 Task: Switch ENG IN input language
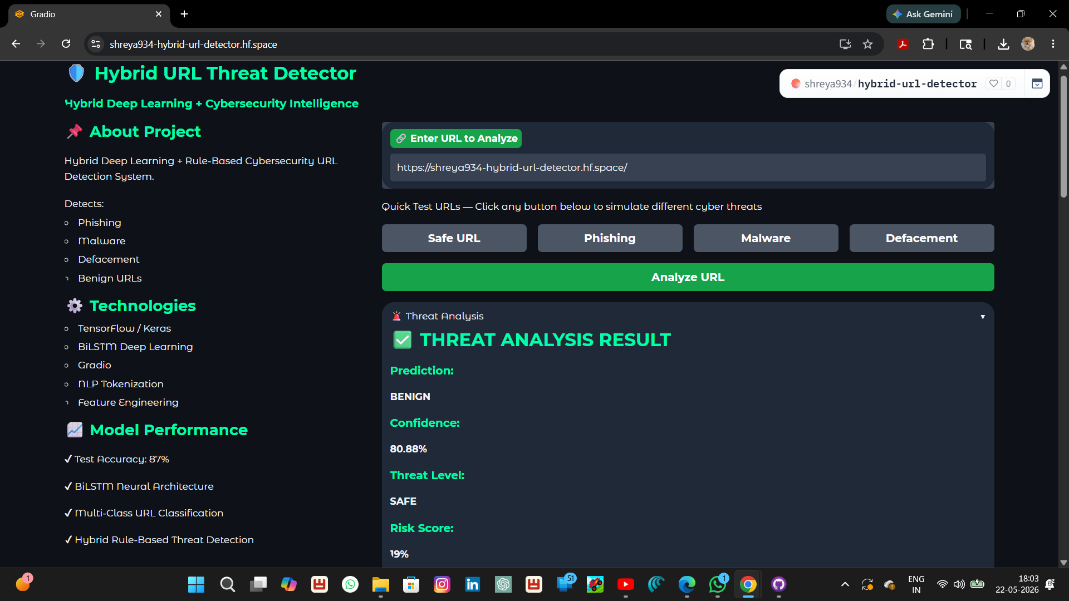[916, 584]
